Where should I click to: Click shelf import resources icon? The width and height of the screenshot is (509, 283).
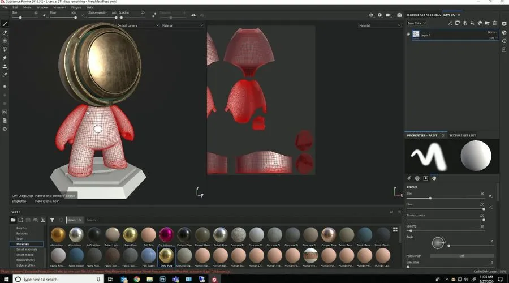point(43,220)
